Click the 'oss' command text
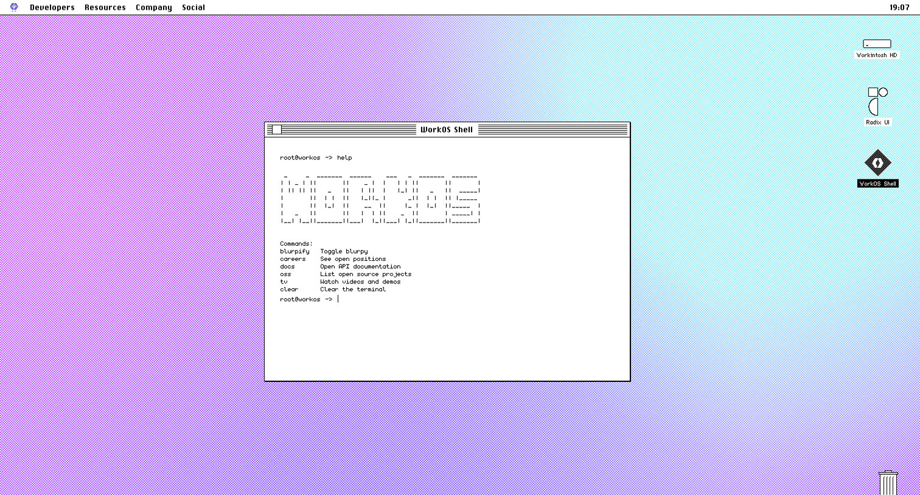Viewport: 920px width, 495px height. (x=285, y=274)
